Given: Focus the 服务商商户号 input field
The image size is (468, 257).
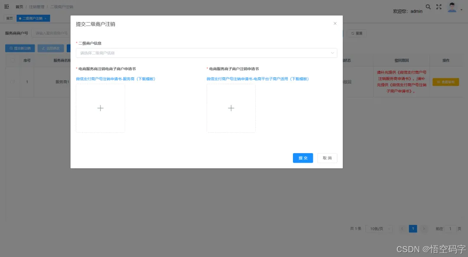Looking at the screenshot, I should coord(51,33).
